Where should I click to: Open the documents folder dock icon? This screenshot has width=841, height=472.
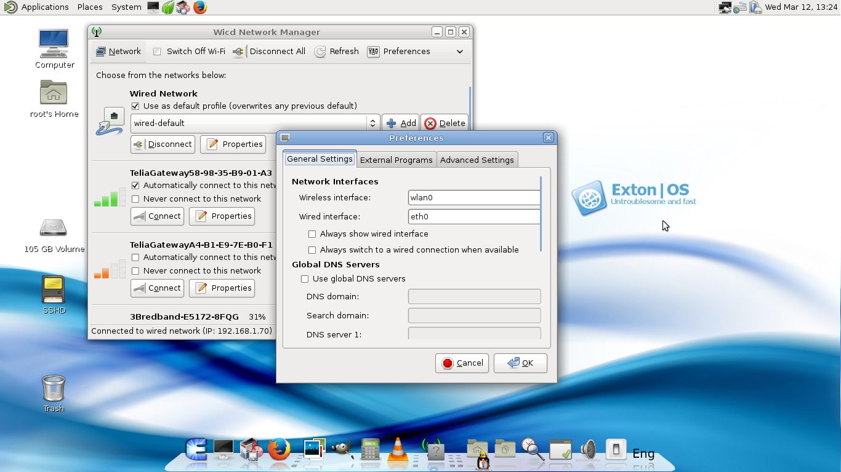coord(505,449)
